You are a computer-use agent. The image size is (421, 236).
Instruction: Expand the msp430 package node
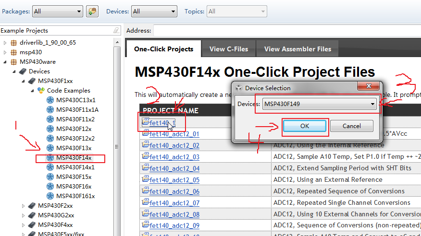(5, 52)
